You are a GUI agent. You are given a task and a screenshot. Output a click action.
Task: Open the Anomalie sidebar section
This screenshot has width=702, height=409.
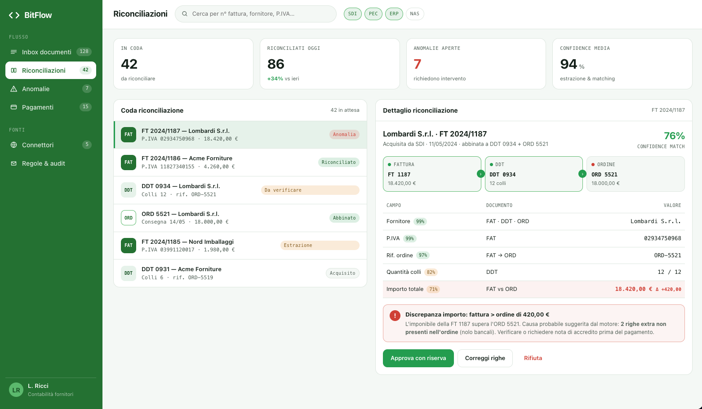point(51,89)
